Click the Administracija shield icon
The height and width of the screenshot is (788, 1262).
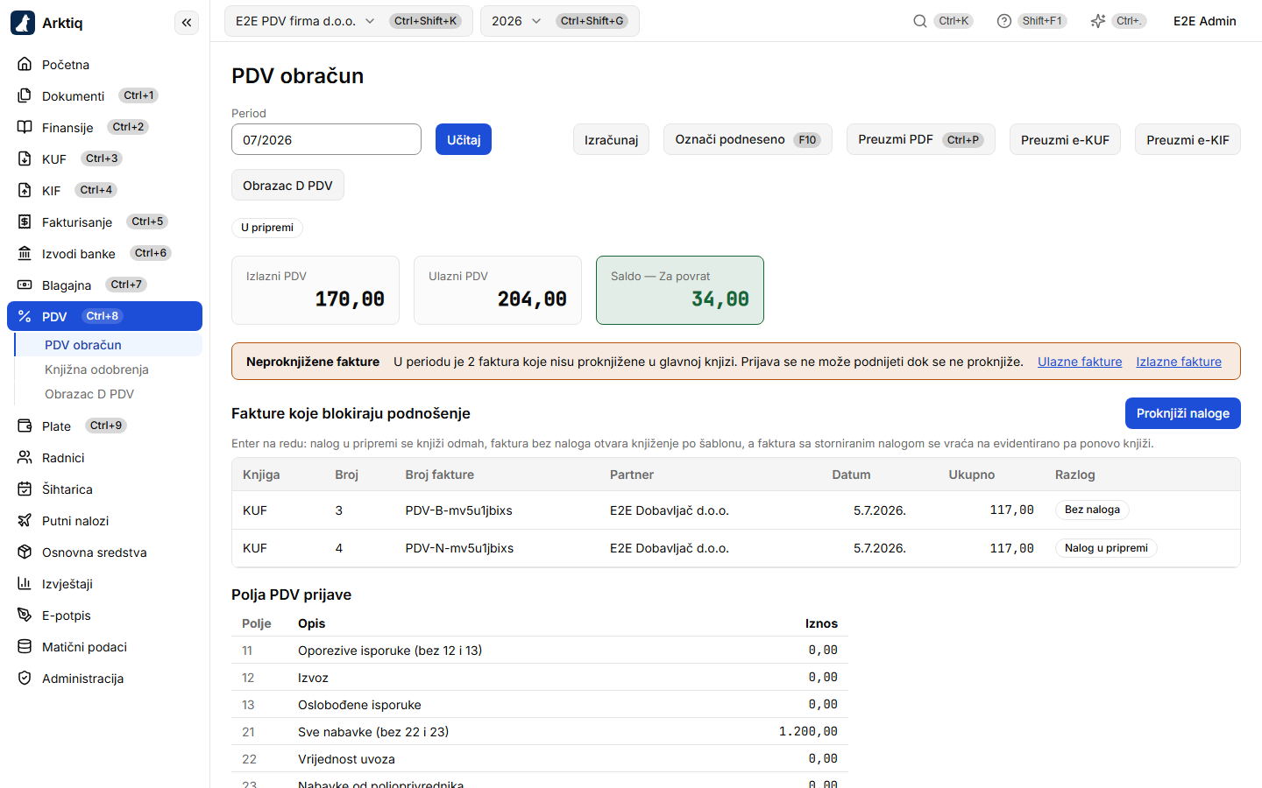click(25, 679)
